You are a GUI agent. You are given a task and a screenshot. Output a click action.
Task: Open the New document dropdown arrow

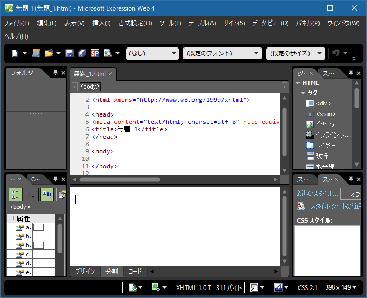(x=25, y=53)
